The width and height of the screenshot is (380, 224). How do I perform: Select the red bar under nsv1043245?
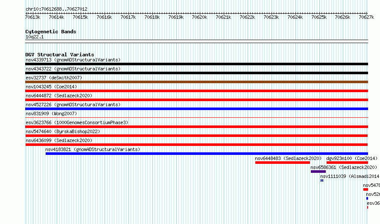[x=196, y=91]
